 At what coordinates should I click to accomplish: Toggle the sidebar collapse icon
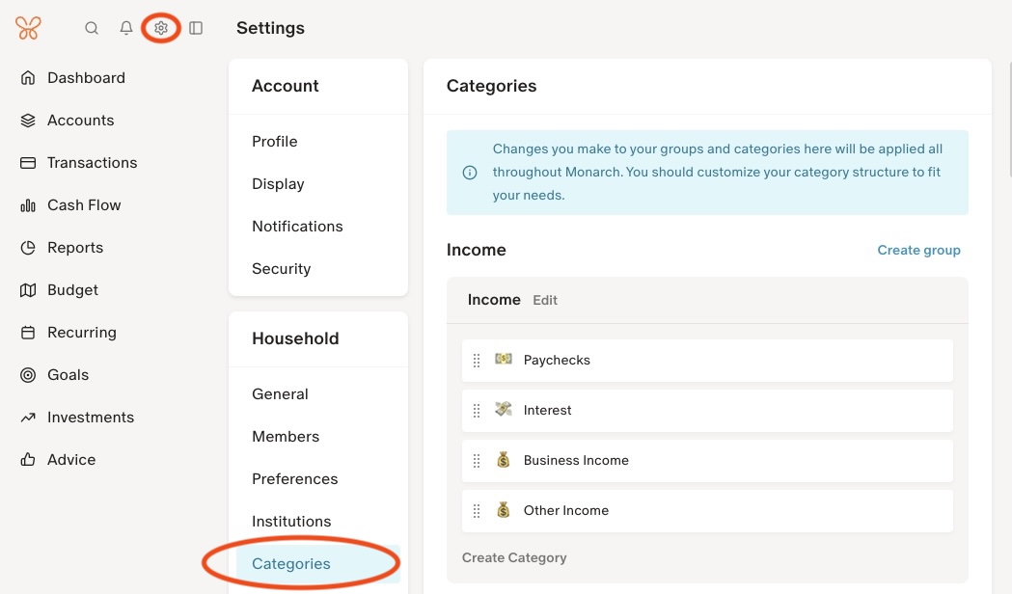[x=196, y=28]
